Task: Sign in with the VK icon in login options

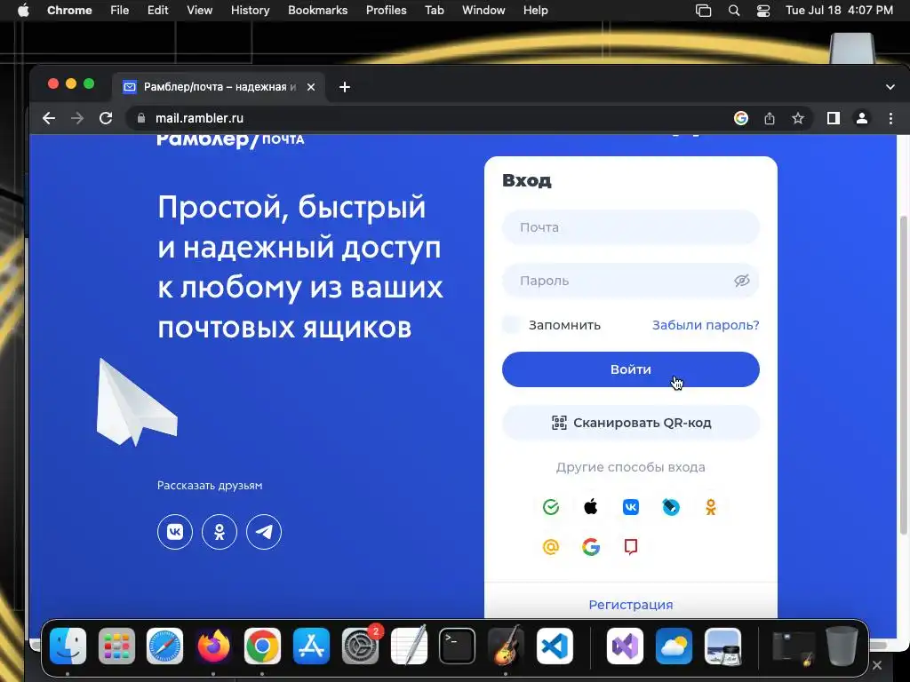Action: coord(631,507)
